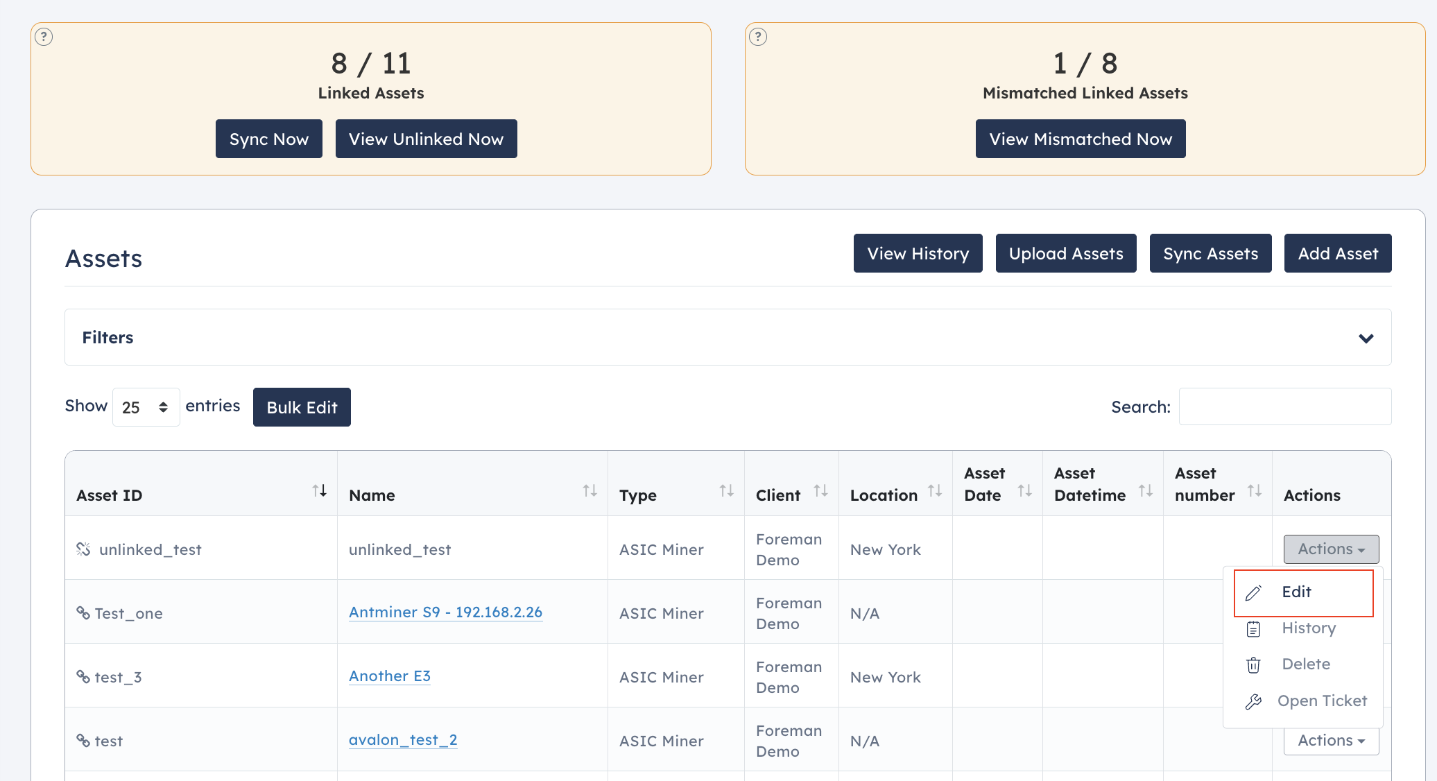Click New York location in unlinked_test row

[x=886, y=549]
